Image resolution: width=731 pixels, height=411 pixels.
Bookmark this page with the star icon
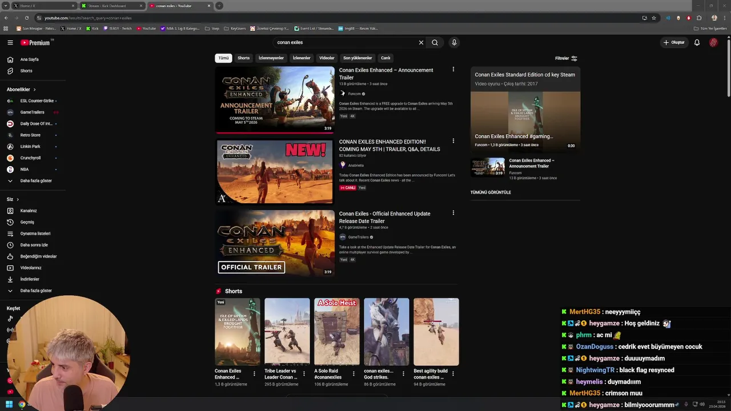[x=654, y=18]
